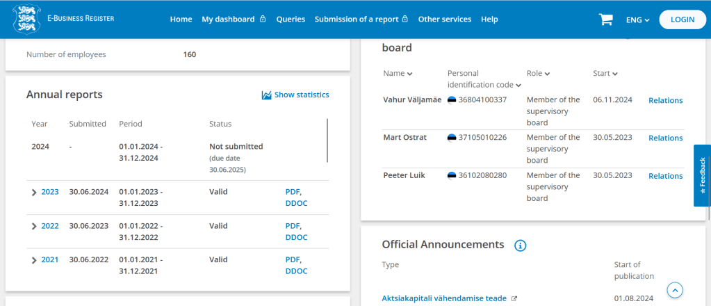Screen dimensions: 711x306
Task: Click the E-Business Register lions logo
Action: (x=26, y=19)
